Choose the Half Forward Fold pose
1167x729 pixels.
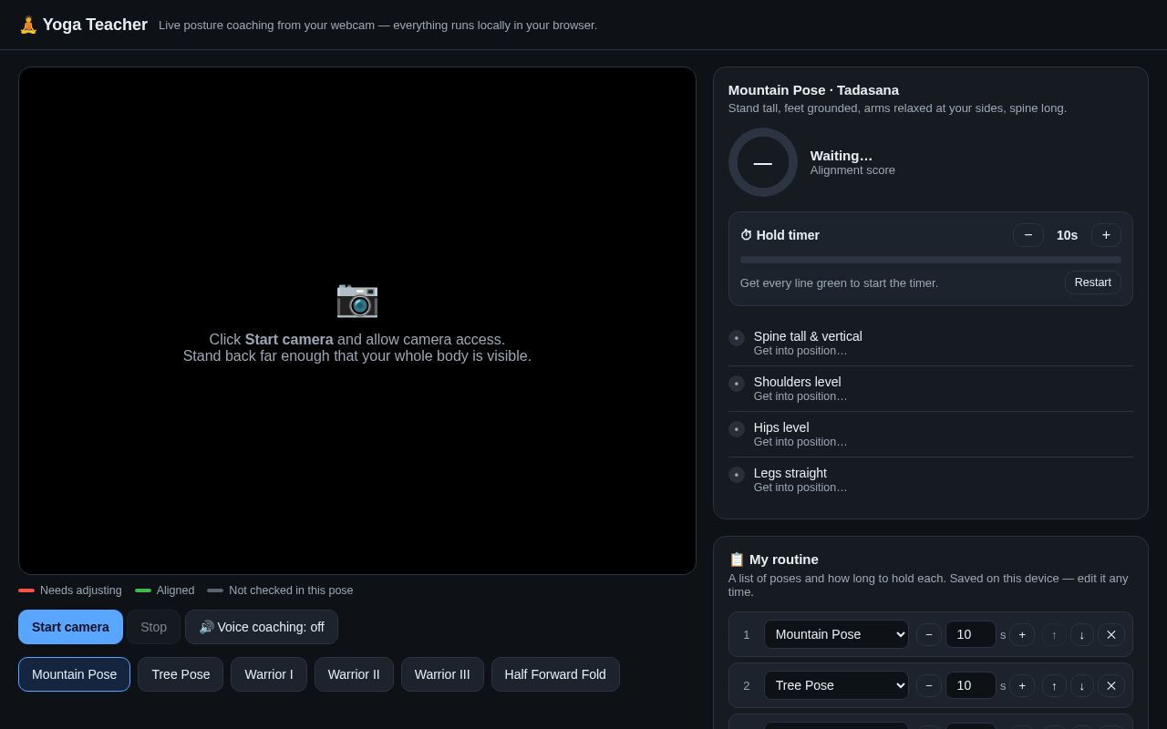pos(555,674)
